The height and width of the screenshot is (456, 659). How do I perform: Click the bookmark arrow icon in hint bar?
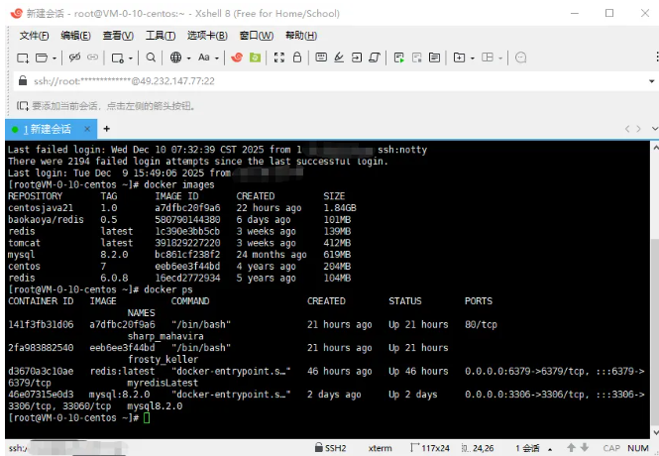23,105
